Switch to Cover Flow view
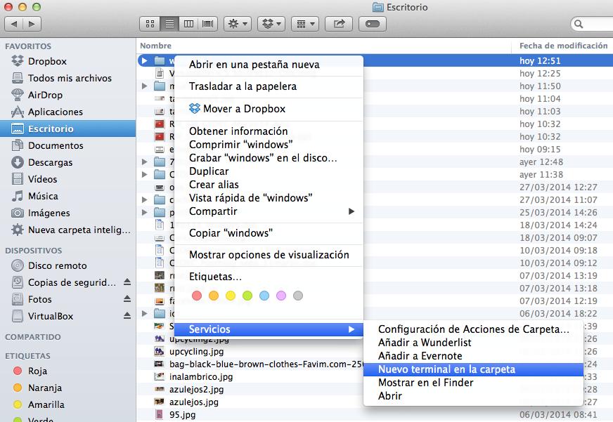The image size is (613, 422). click(208, 24)
